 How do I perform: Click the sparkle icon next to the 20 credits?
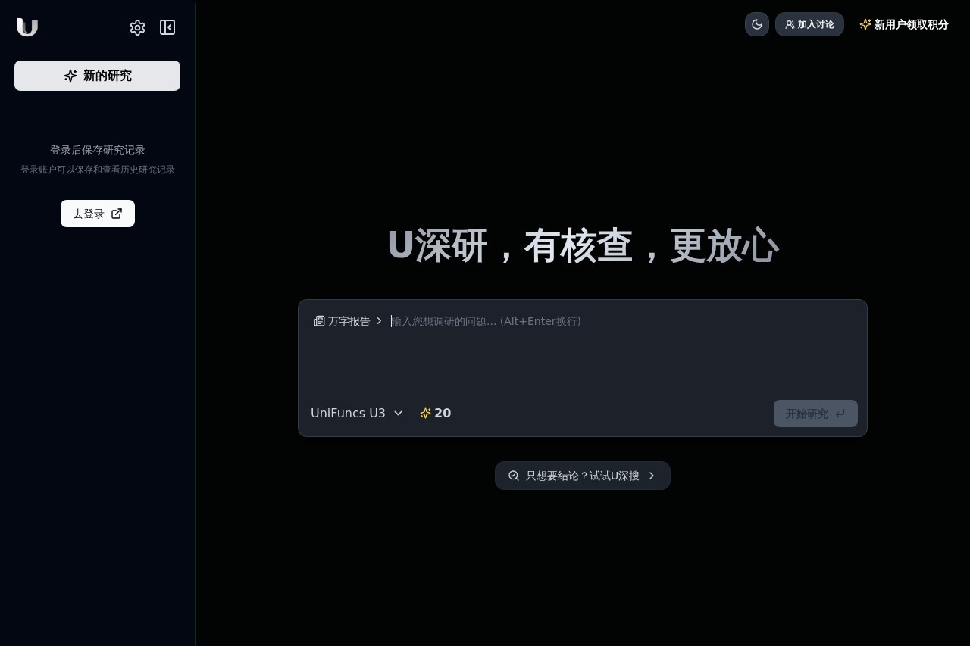click(425, 413)
